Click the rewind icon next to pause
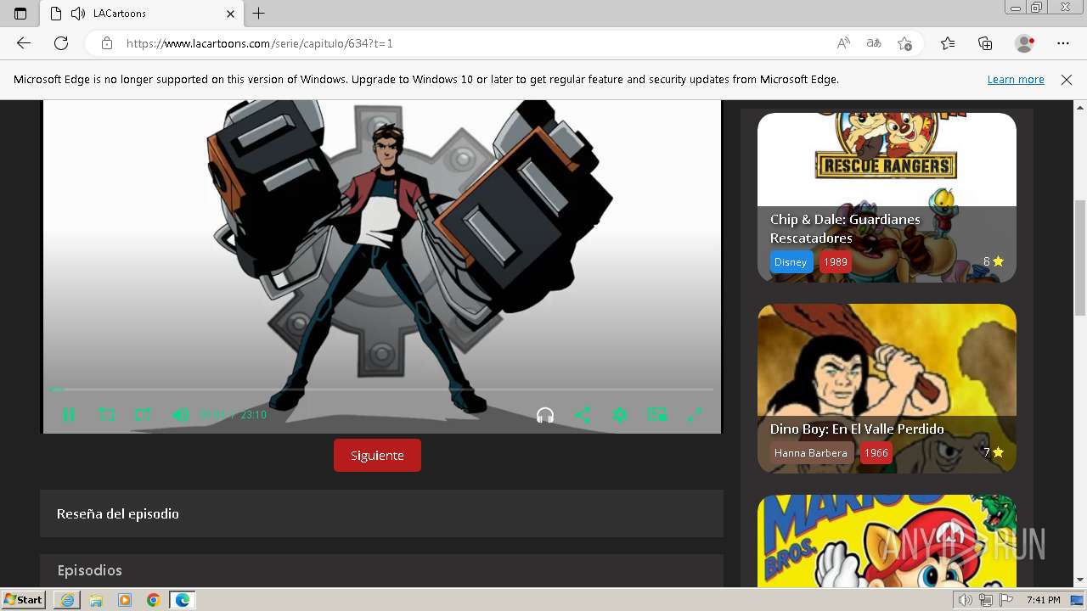Image resolution: width=1087 pixels, height=611 pixels. click(x=106, y=415)
